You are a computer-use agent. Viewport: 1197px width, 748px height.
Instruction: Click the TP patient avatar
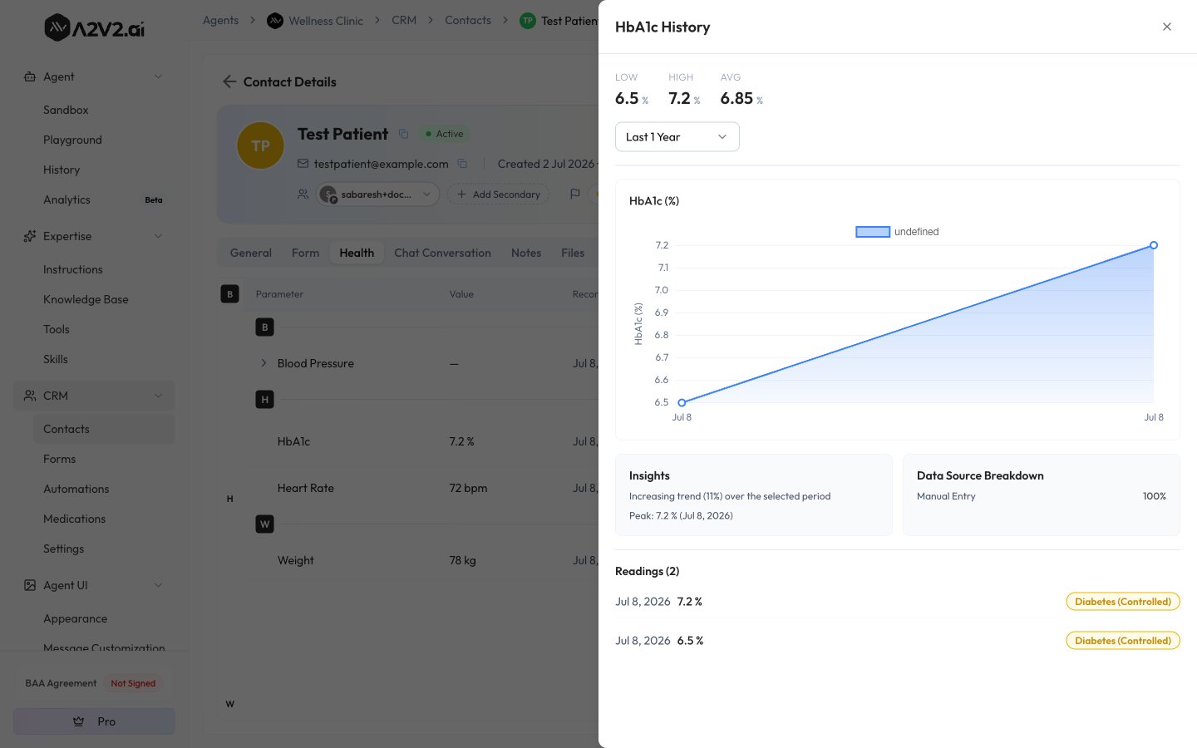click(261, 145)
